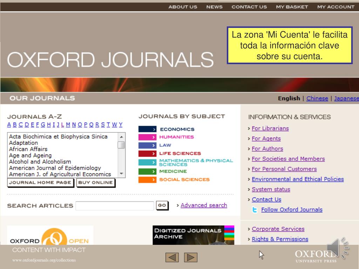359x269 pixels.
Task: Open For Societies and Members link
Action: tap(288, 159)
